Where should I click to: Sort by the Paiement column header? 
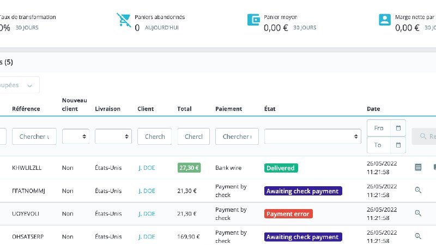pyautogui.click(x=228, y=108)
